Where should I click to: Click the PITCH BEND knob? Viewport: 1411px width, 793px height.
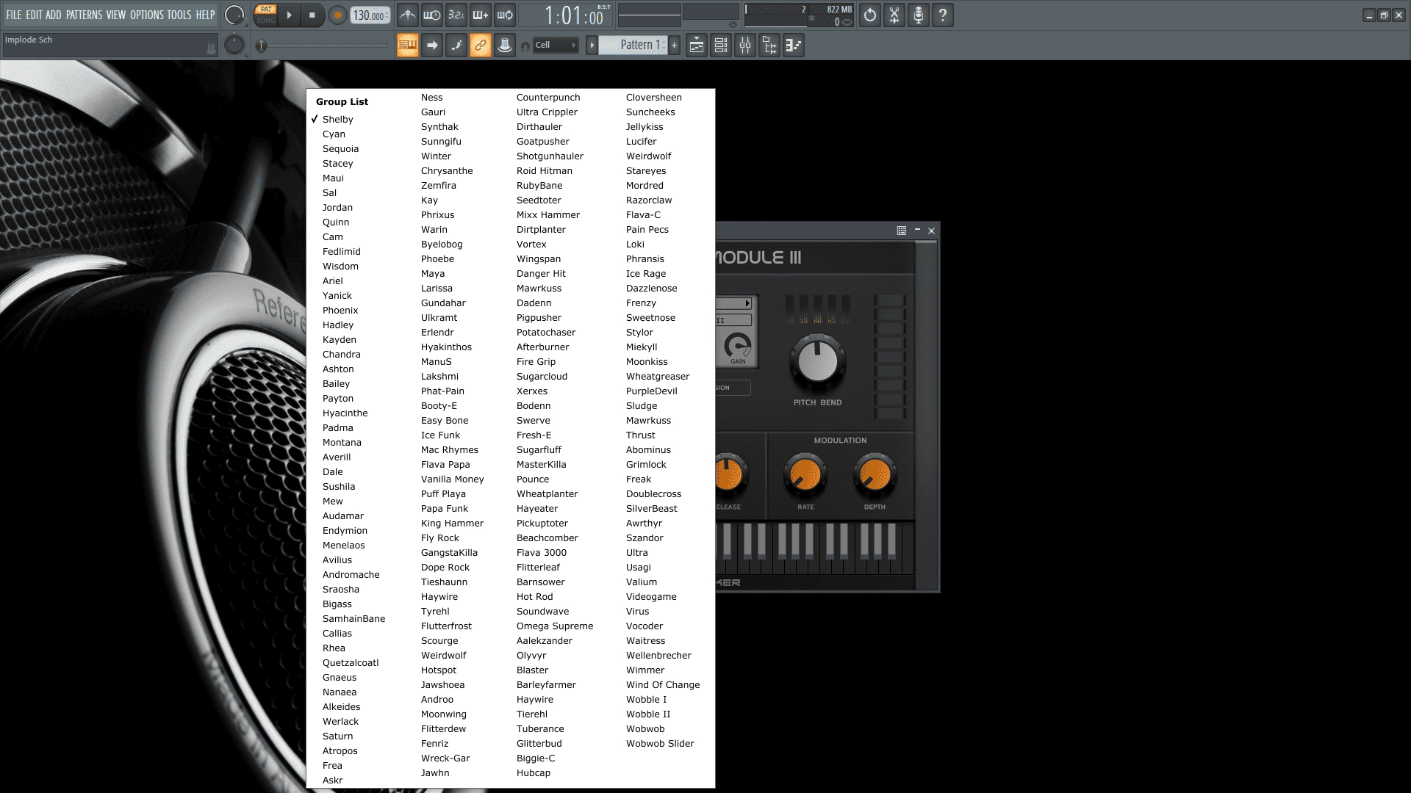[x=817, y=361]
